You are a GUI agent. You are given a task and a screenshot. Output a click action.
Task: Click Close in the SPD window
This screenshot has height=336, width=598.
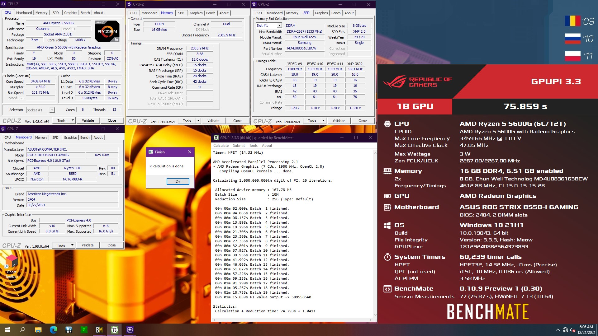click(x=363, y=121)
